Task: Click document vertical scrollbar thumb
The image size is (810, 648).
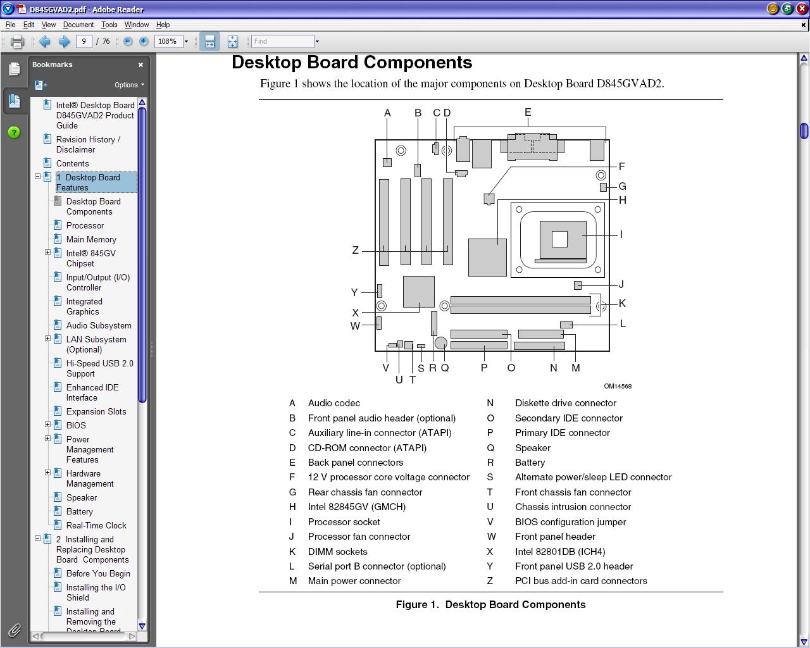Action: 804,131
